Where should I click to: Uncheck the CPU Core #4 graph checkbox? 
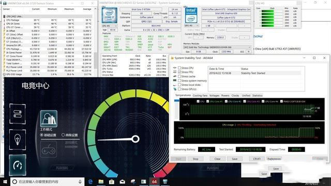click(263, 101)
